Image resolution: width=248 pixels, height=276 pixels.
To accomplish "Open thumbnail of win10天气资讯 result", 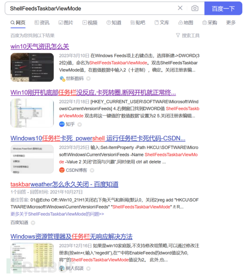I will point(32,67).
